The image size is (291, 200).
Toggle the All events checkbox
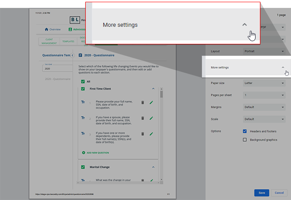[83, 82]
